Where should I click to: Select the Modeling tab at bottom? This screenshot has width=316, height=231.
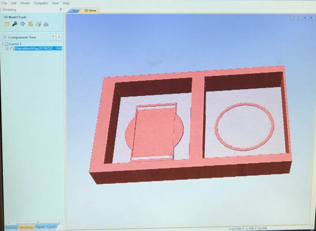pos(26,227)
